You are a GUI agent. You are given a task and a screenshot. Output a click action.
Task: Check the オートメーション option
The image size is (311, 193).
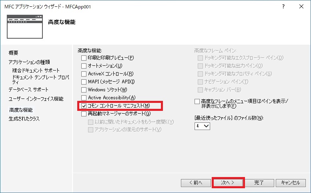click(x=84, y=66)
